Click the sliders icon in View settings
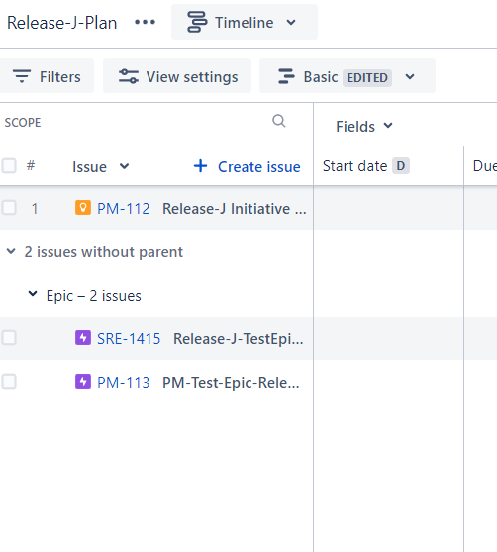Image resolution: width=497 pixels, height=552 pixels. tap(129, 76)
